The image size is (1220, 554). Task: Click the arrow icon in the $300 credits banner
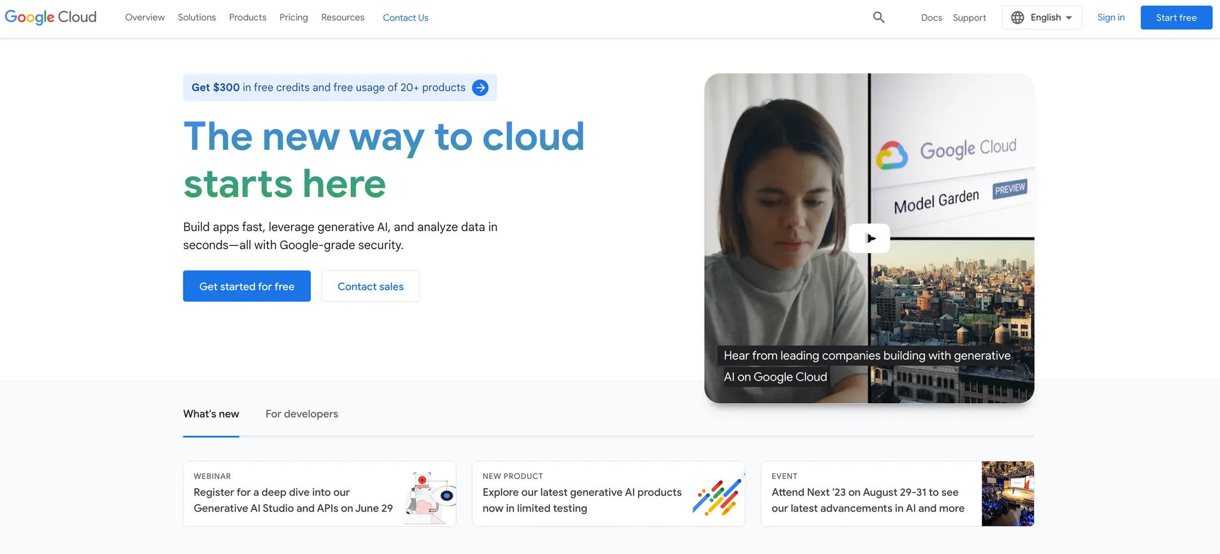click(480, 88)
